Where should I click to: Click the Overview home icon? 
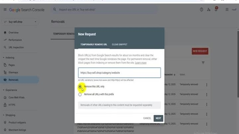click(5, 32)
